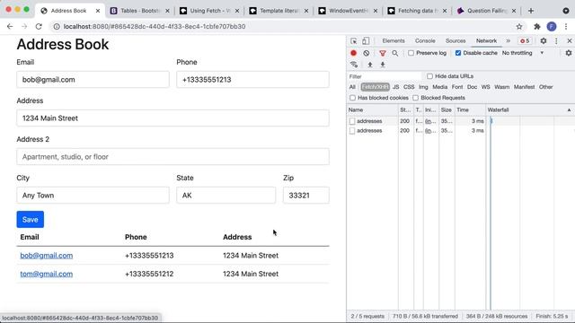The image size is (575, 323).
Task: Filter network requests by WS
Action: 485,87
